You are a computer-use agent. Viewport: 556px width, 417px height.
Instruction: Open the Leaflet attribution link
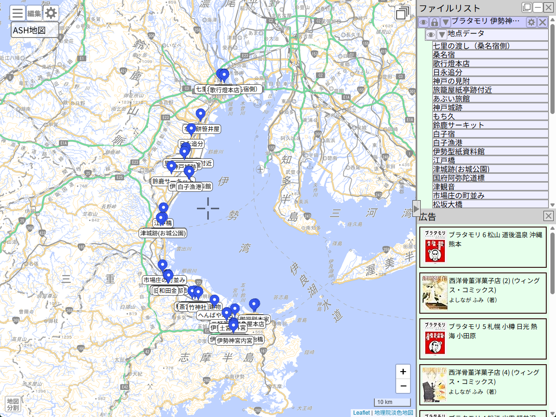click(361, 413)
